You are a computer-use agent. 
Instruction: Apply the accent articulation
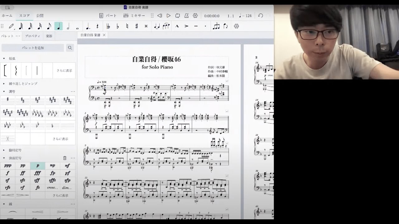(x=186, y=26)
